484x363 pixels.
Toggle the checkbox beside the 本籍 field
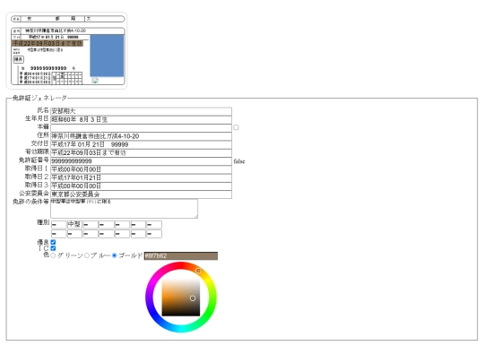(x=236, y=127)
